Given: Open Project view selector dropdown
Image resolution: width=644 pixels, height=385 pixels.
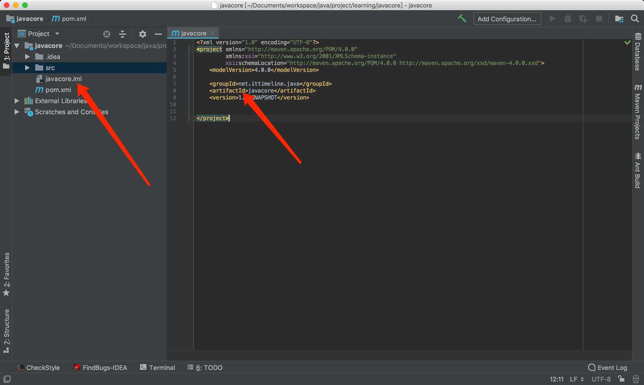Looking at the screenshot, I should [39, 34].
